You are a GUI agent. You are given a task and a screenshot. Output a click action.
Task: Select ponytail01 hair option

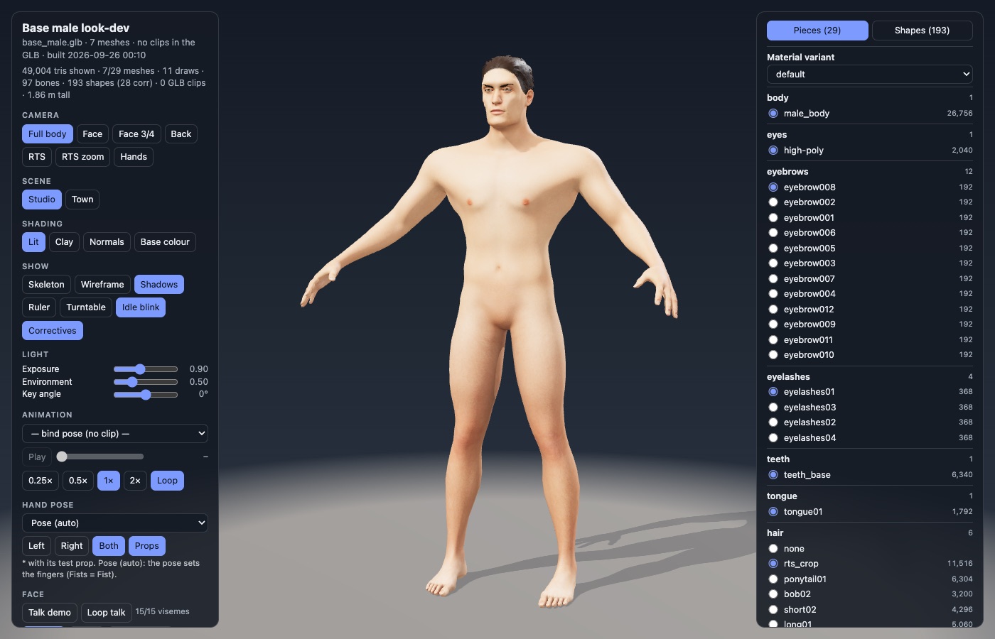pyautogui.click(x=773, y=579)
